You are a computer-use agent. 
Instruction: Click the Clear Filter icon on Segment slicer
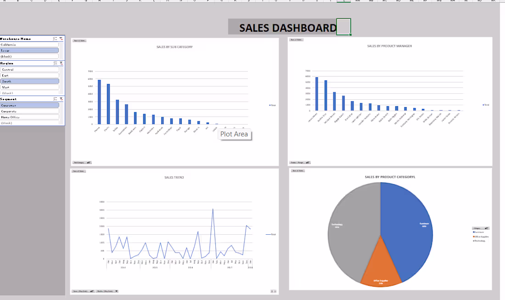[x=61, y=99]
